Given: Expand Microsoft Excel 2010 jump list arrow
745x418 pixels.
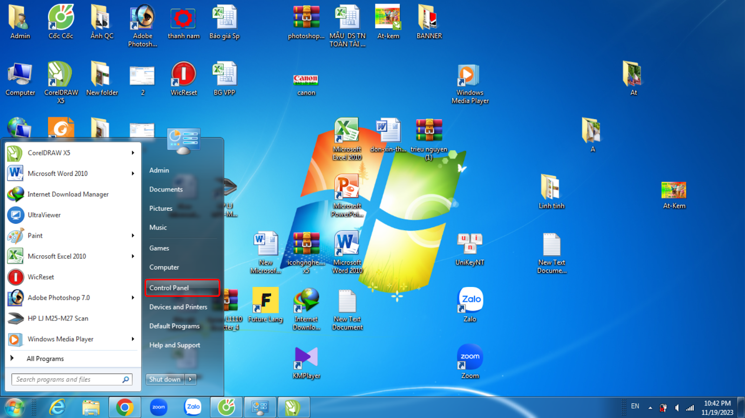Looking at the screenshot, I should pyautogui.click(x=133, y=256).
